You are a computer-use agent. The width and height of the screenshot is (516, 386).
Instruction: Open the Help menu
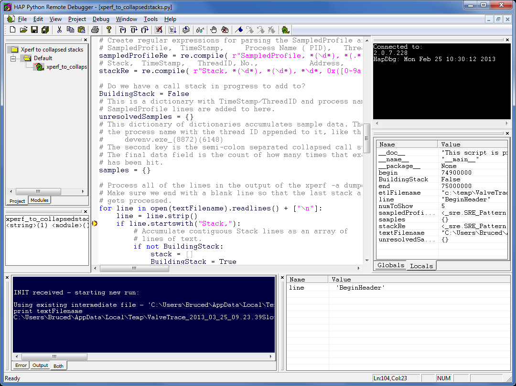coord(170,19)
